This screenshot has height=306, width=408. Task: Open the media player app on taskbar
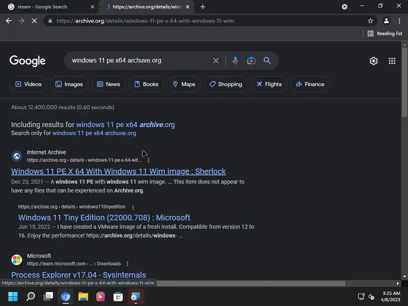click(100, 296)
